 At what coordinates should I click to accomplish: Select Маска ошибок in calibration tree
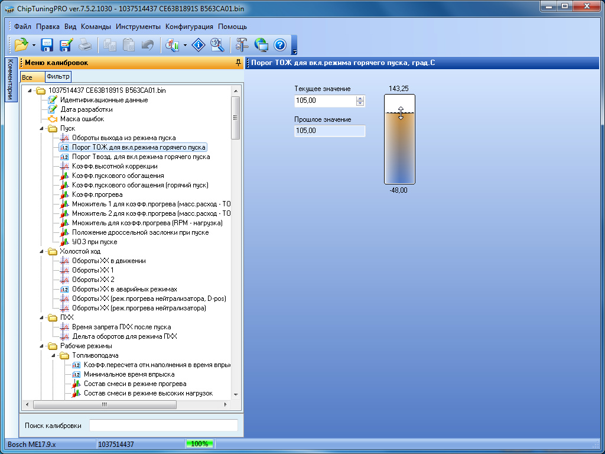(x=82, y=119)
